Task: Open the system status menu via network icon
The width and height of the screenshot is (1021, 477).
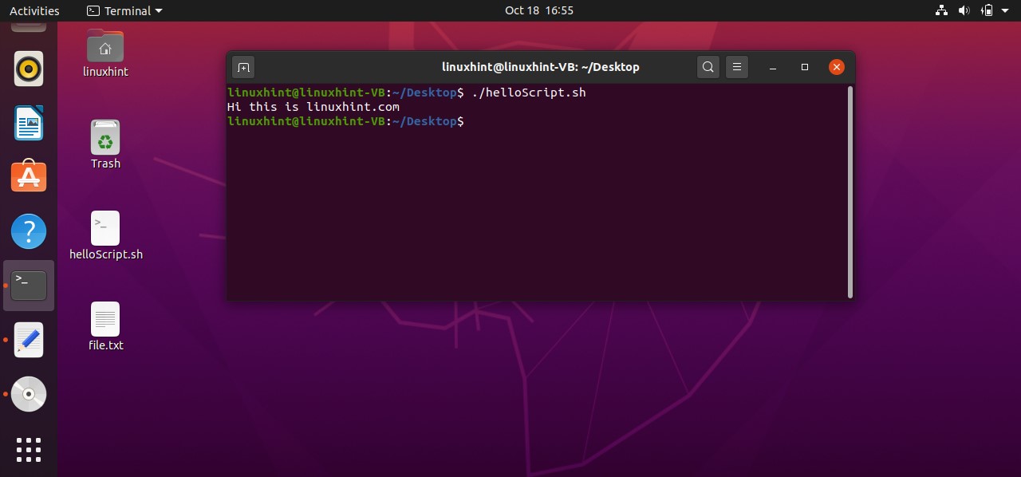Action: 940,10
